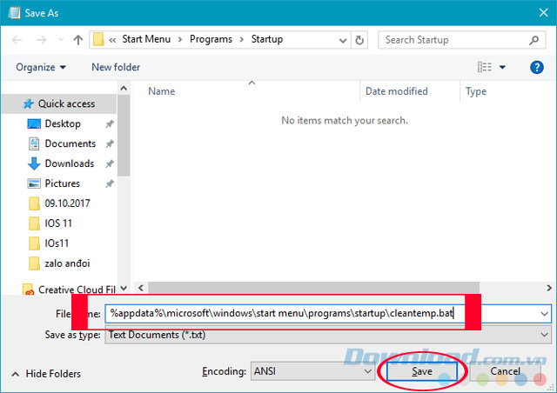Go back with the left arrow
Screen dimensions: 557x393
pos(17,40)
